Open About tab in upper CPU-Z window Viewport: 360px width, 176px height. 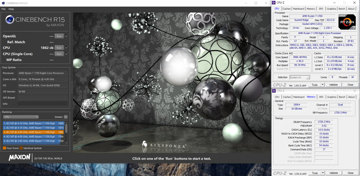pos(351,9)
